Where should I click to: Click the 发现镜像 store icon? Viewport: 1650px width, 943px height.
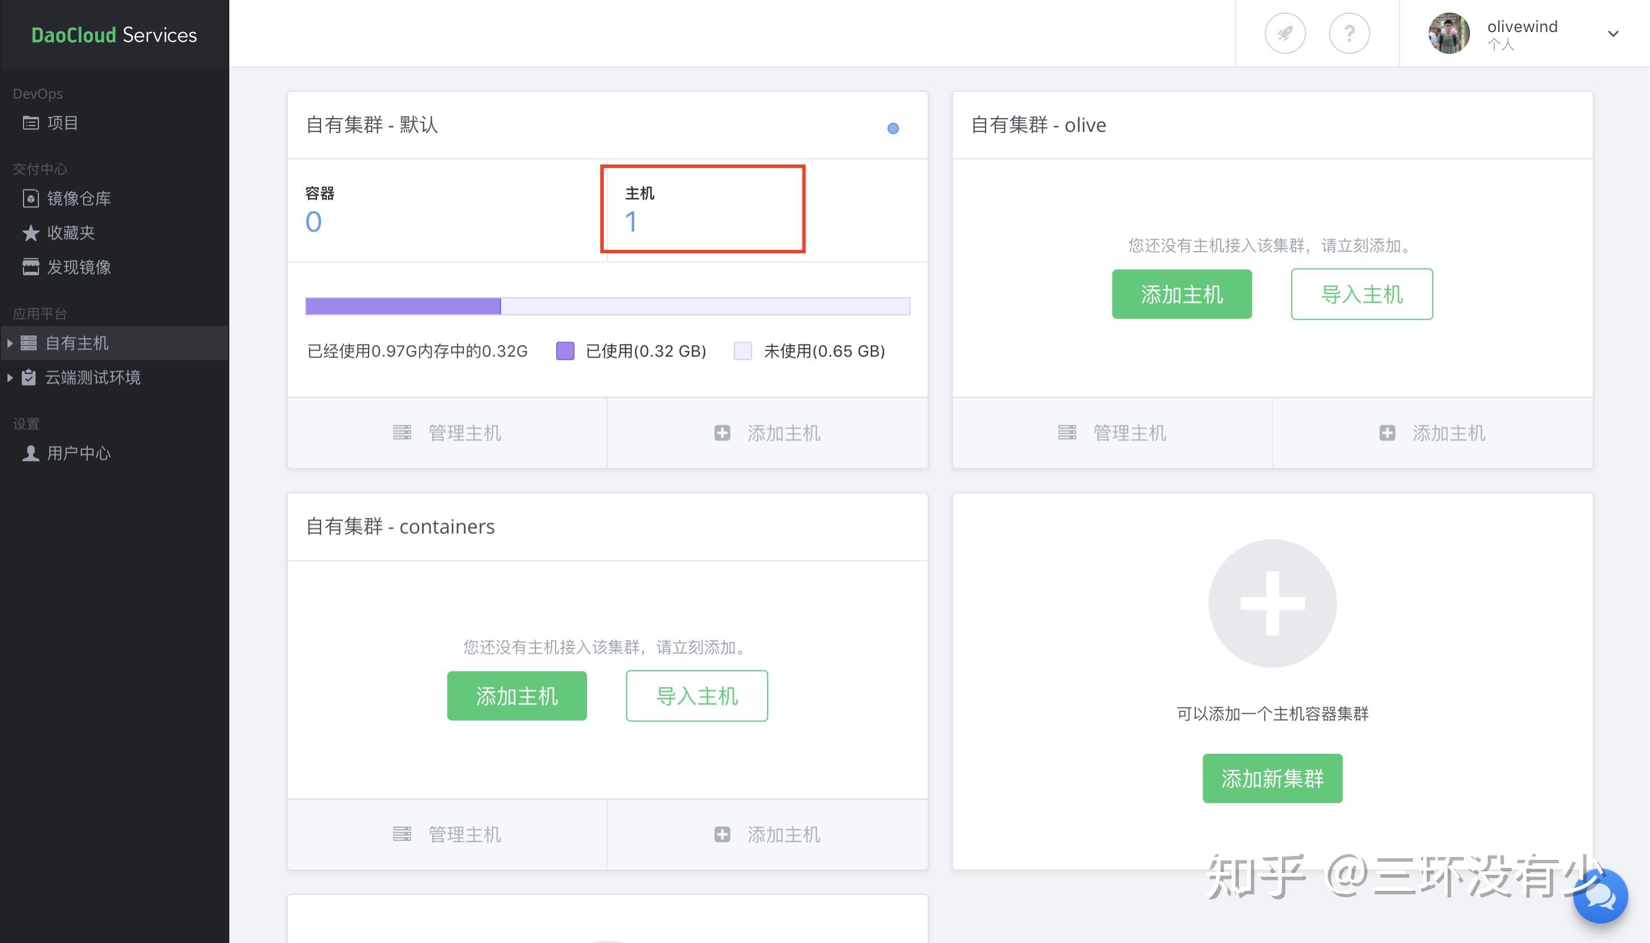click(30, 267)
